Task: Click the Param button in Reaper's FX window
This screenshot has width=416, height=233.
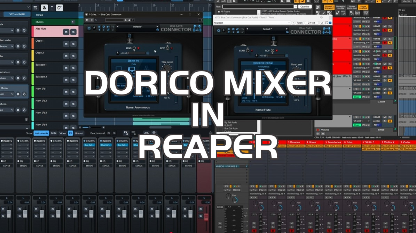Action: (299, 23)
